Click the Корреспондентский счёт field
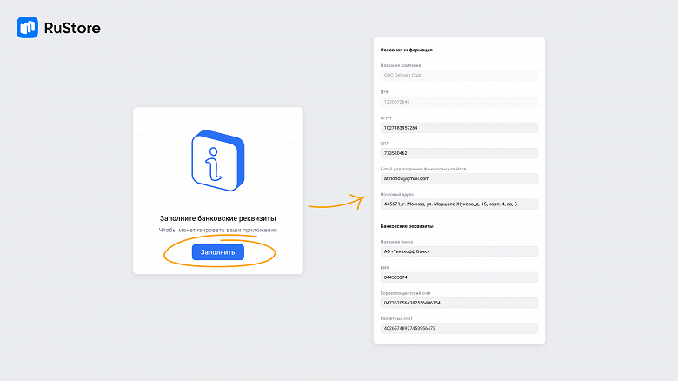 (x=459, y=303)
